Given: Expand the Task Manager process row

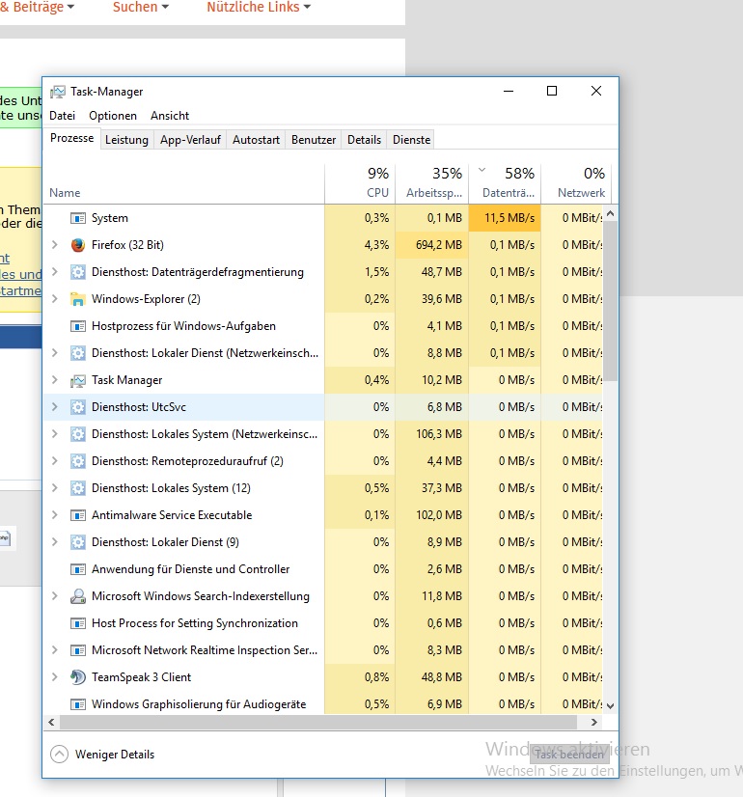Looking at the screenshot, I should tap(55, 380).
